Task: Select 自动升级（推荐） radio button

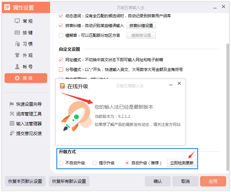Action: point(127,163)
